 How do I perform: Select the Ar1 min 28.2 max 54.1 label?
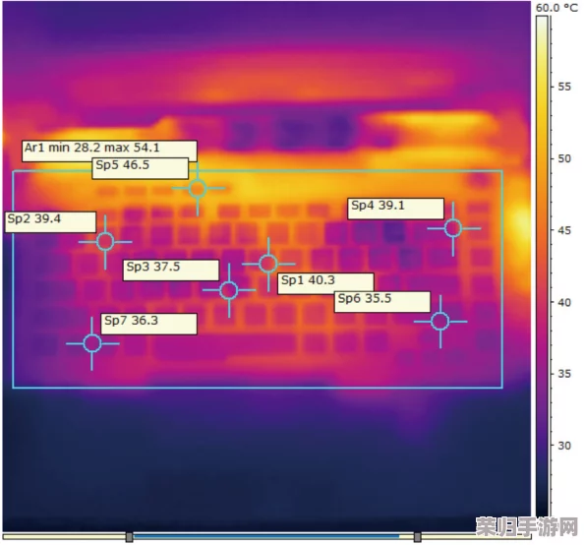pos(109,151)
